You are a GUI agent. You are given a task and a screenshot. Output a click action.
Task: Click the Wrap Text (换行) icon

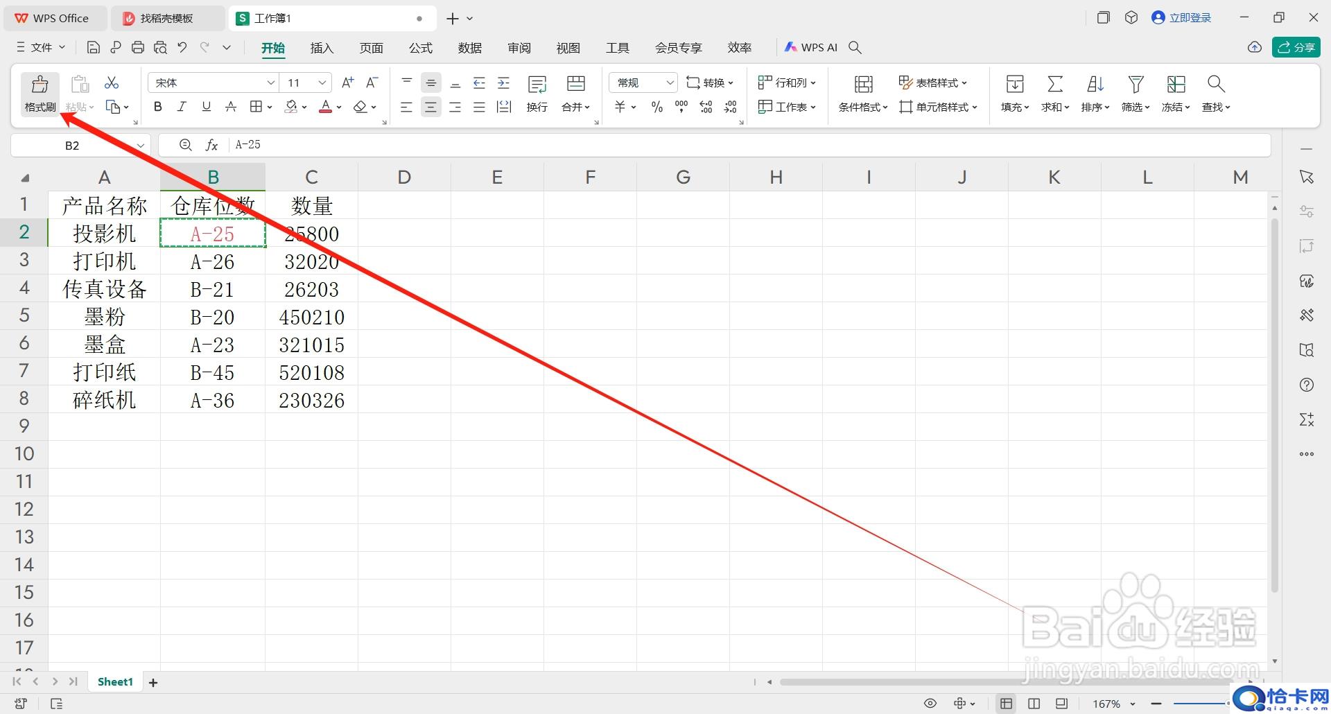(537, 94)
